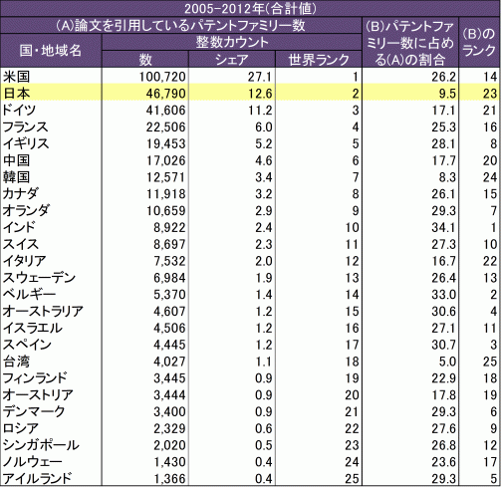The image size is (501, 487).
Task: Click the 2005-2012年(合計値) title header
Action: tap(250, 9)
